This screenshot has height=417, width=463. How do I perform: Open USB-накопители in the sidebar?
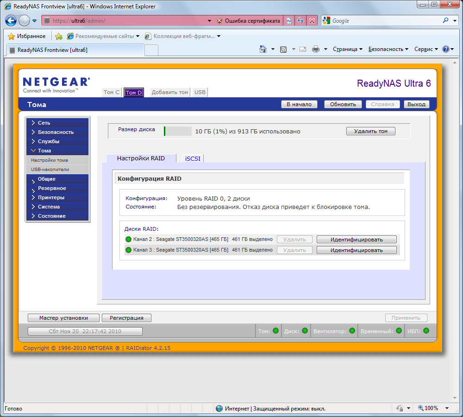coord(57,169)
